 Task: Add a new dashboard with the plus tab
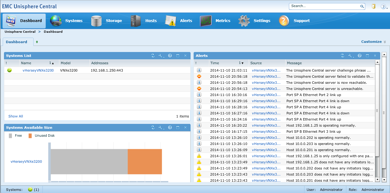coord(37,41)
